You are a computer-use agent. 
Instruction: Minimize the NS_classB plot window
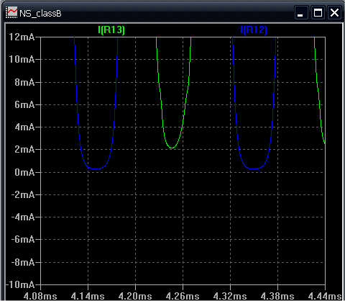click(301, 12)
